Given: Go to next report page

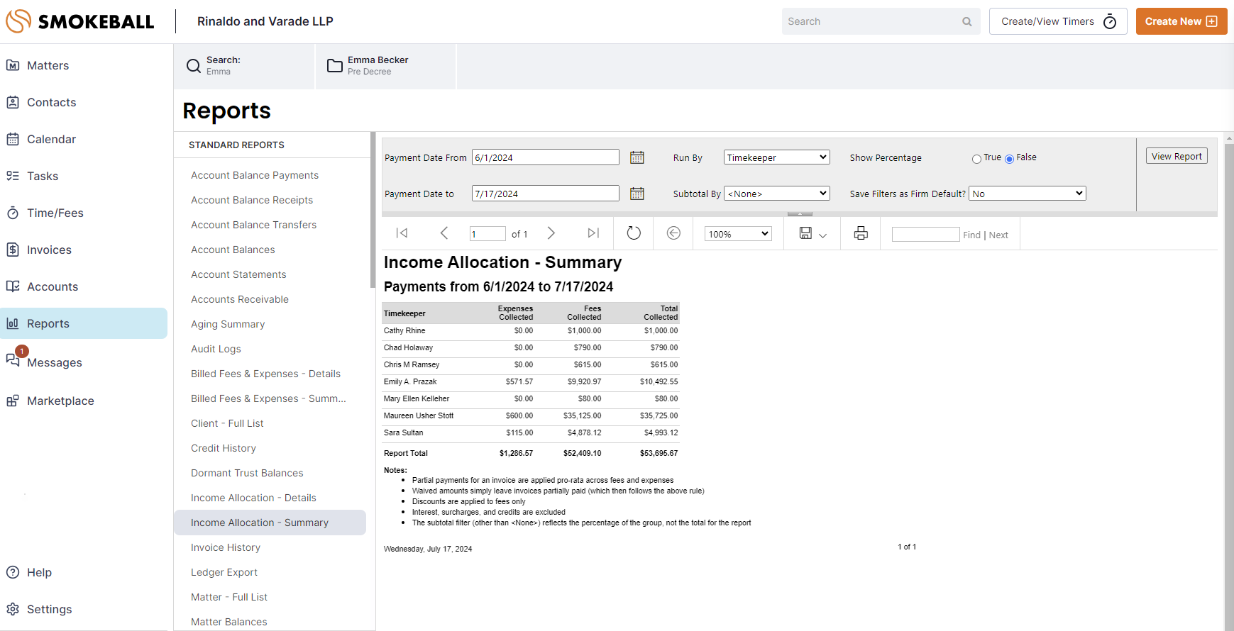Looking at the screenshot, I should pos(551,233).
